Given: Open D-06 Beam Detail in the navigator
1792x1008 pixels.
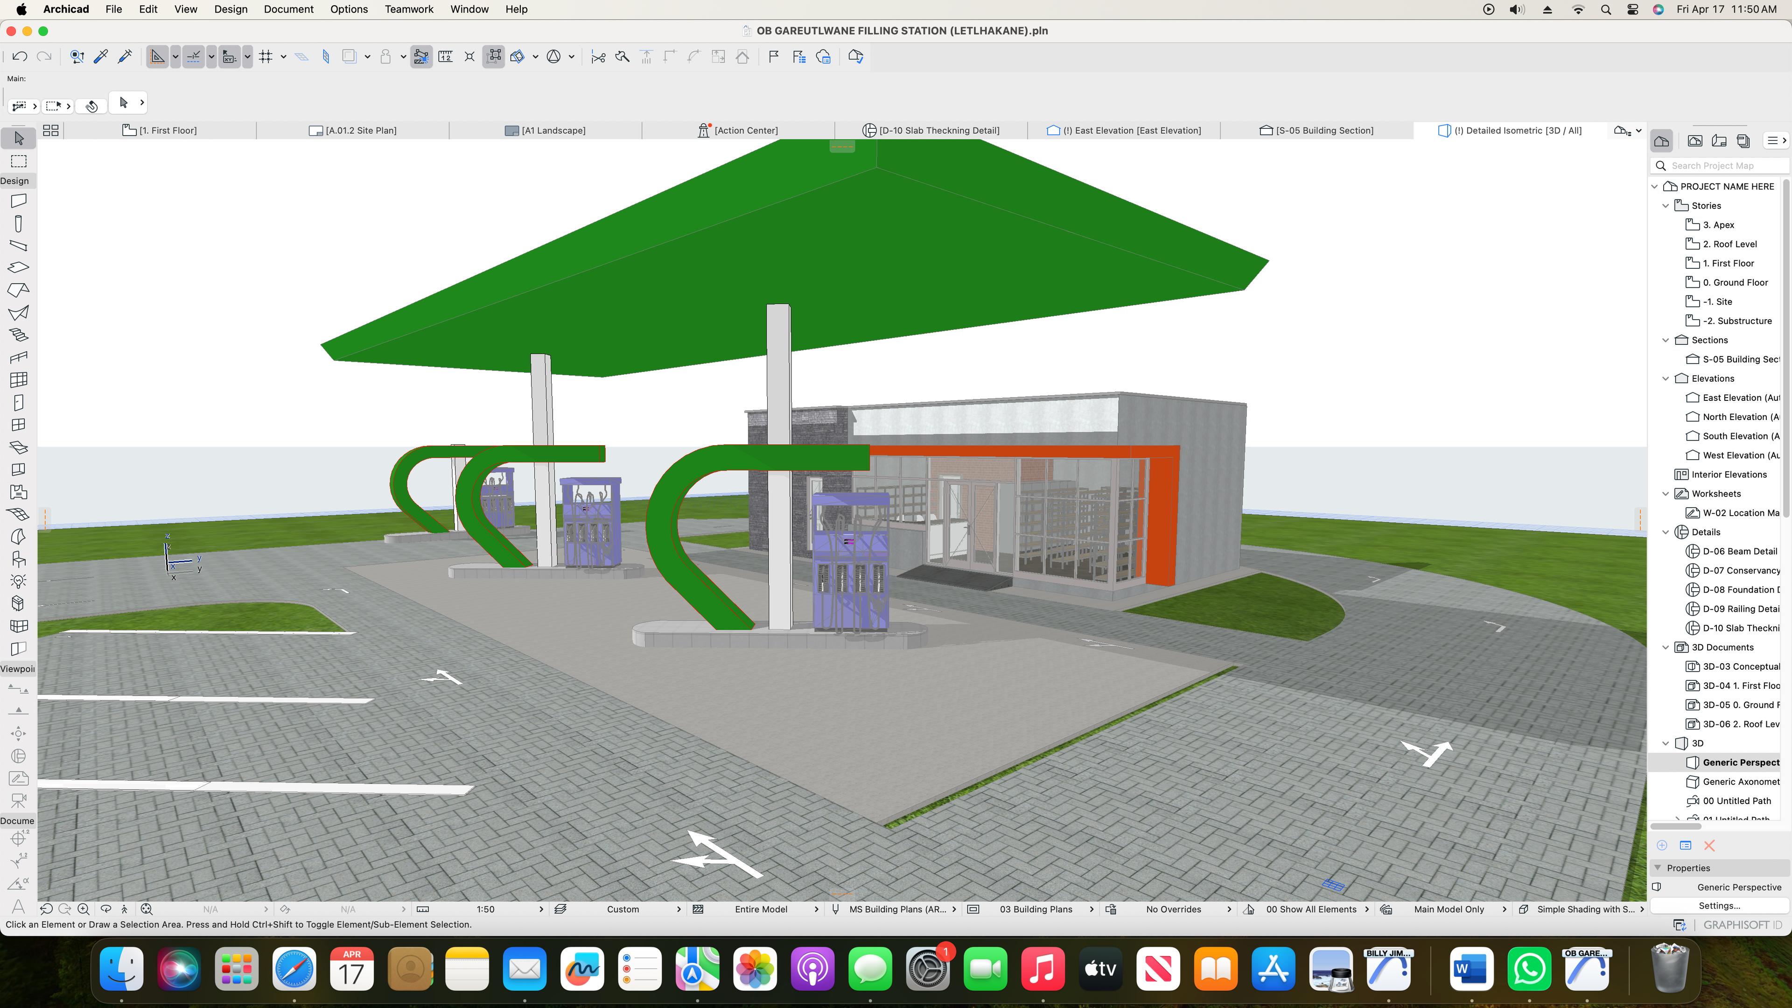Looking at the screenshot, I should click(x=1739, y=551).
